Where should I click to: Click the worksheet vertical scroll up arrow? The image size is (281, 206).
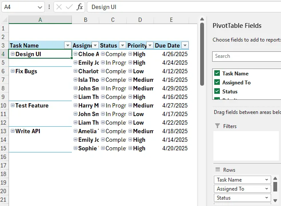(x=202, y=19)
